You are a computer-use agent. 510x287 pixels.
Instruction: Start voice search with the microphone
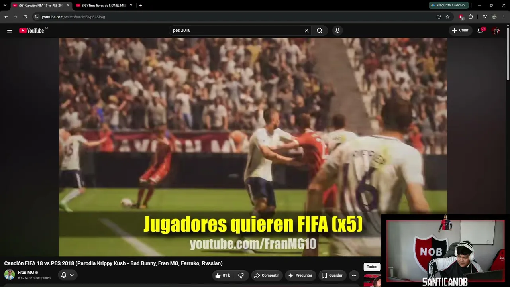(337, 31)
